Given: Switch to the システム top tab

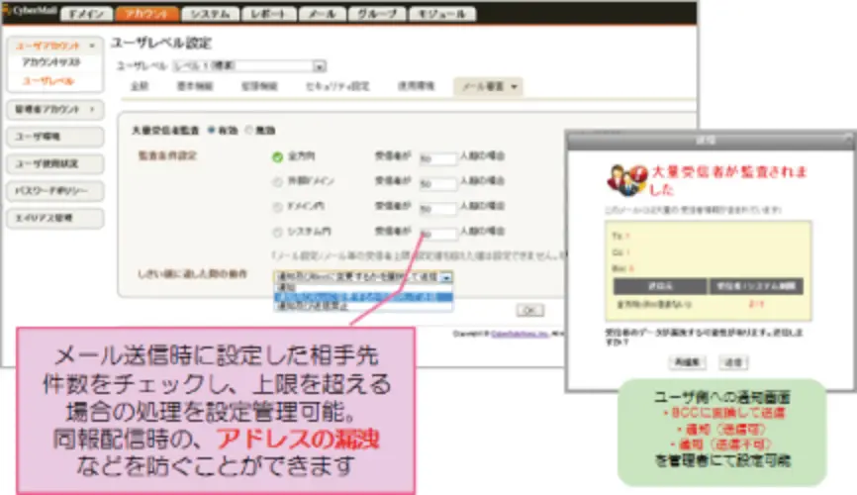Looking at the screenshot, I should (x=211, y=14).
